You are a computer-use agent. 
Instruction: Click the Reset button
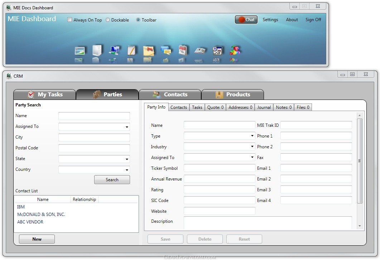[x=244, y=239]
